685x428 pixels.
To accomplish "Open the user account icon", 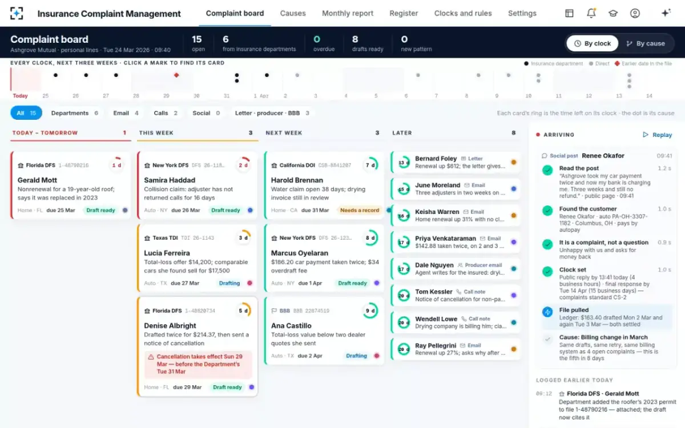I will (635, 13).
